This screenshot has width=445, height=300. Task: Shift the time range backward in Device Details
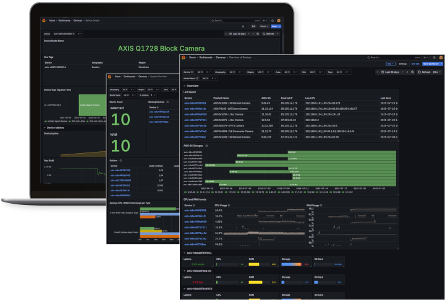click(226, 34)
